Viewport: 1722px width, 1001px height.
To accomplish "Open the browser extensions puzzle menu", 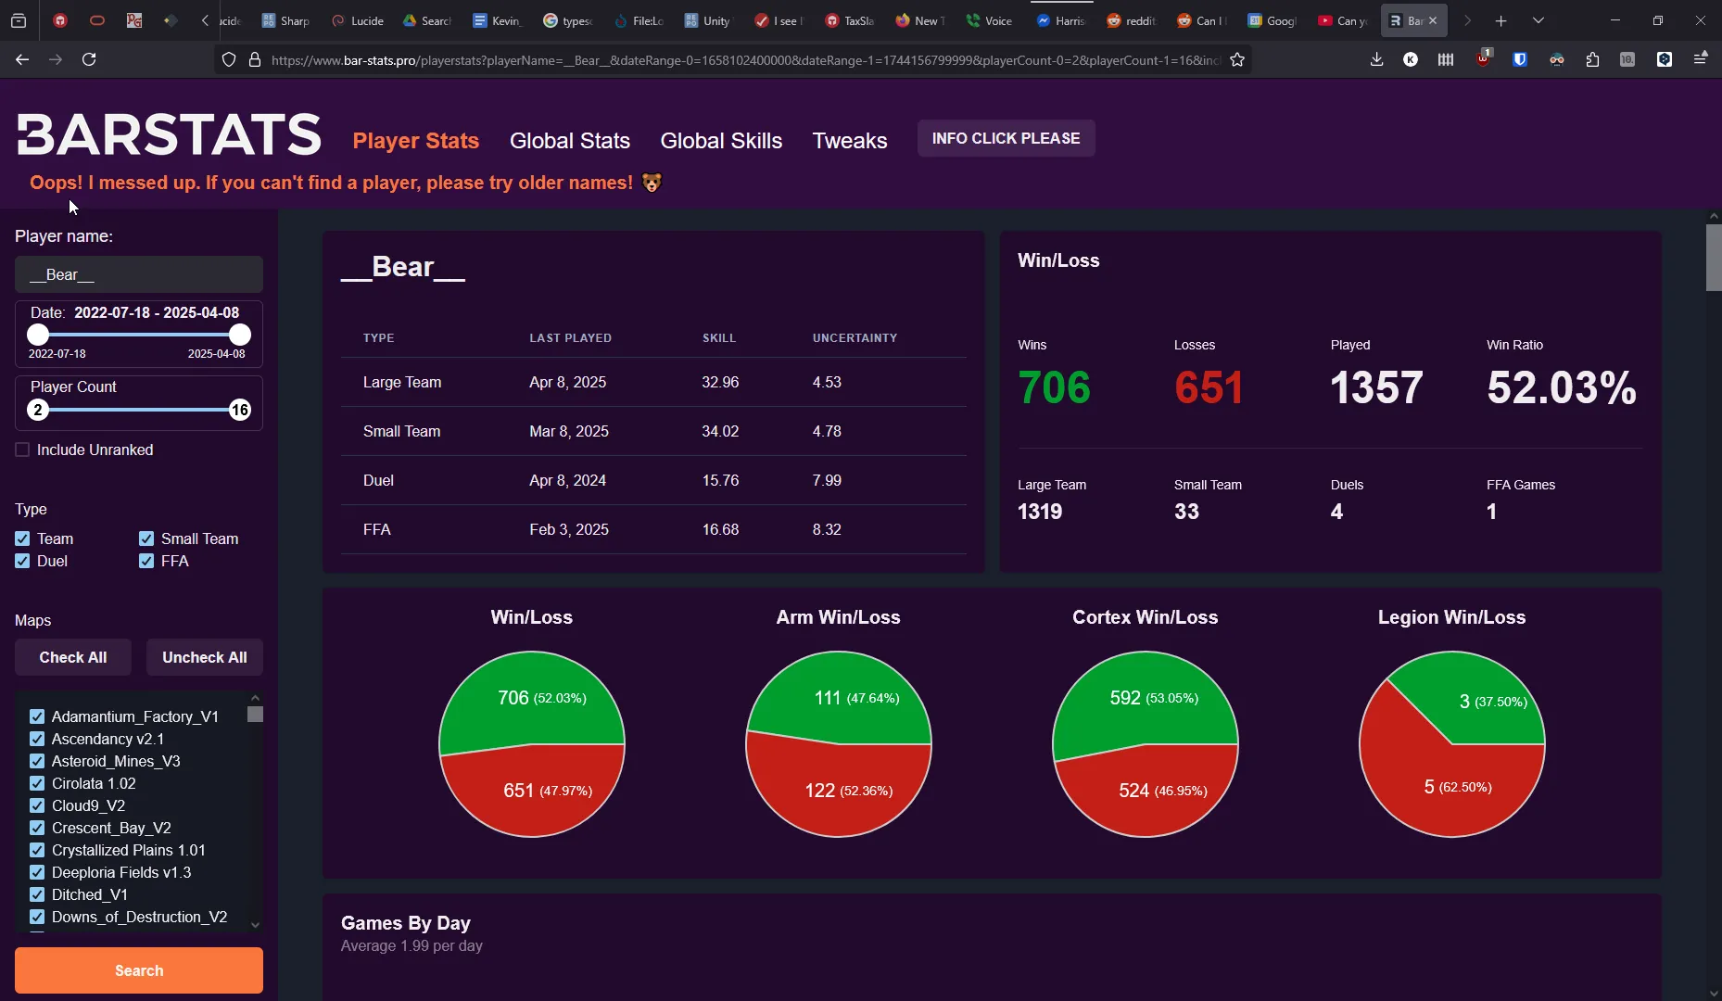I will [1592, 59].
